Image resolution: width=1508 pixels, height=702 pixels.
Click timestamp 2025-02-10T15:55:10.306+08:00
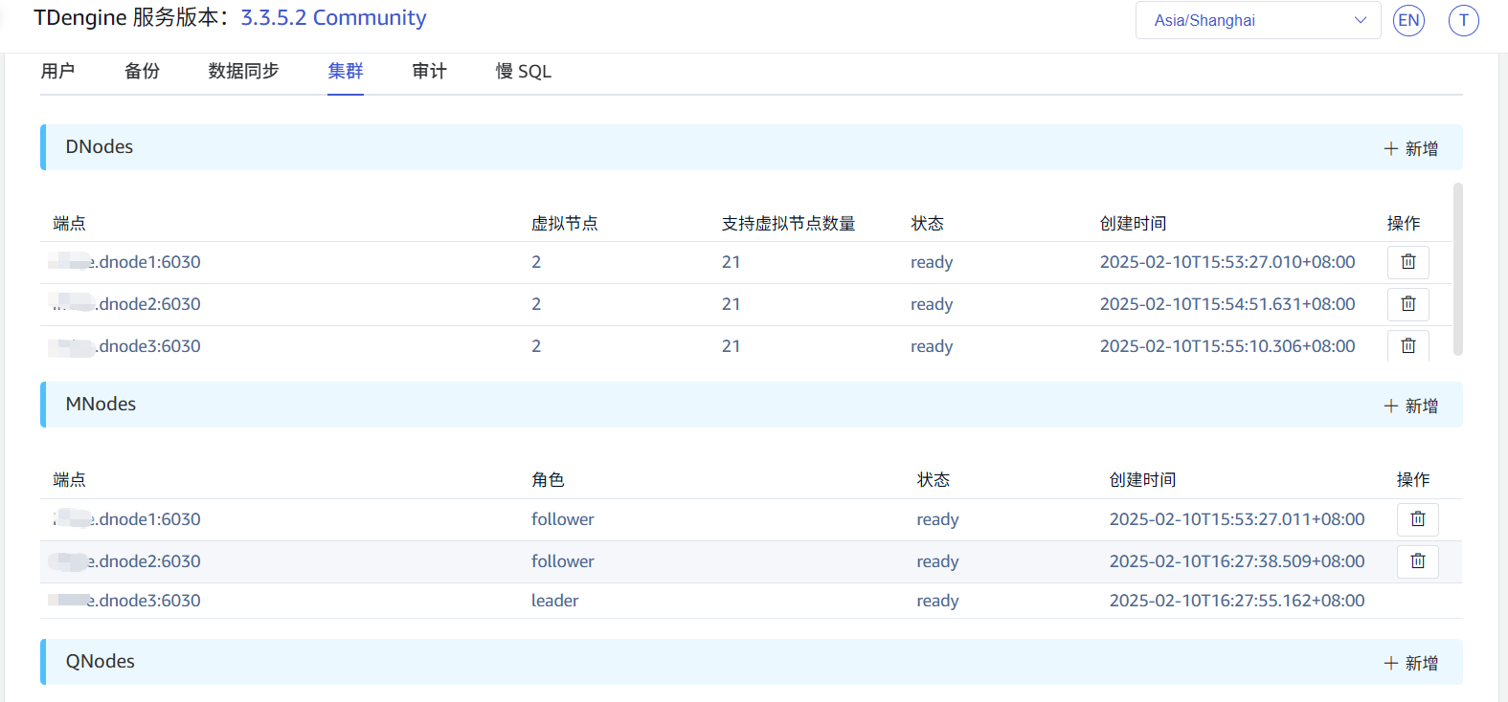pyautogui.click(x=1227, y=346)
